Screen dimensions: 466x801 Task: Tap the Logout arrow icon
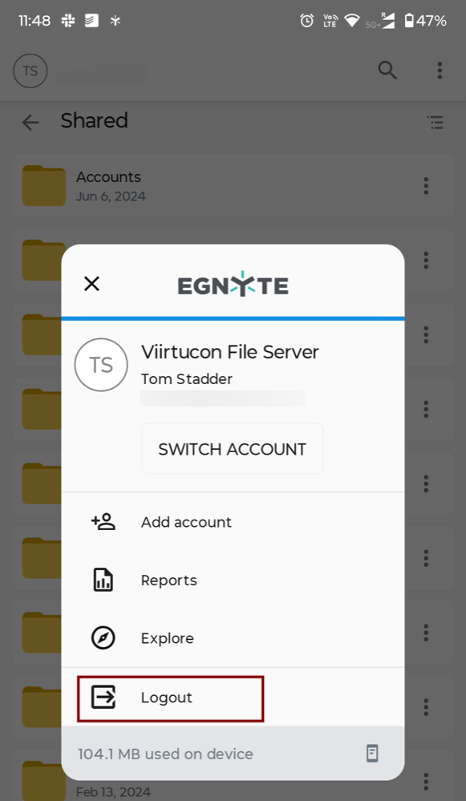103,698
